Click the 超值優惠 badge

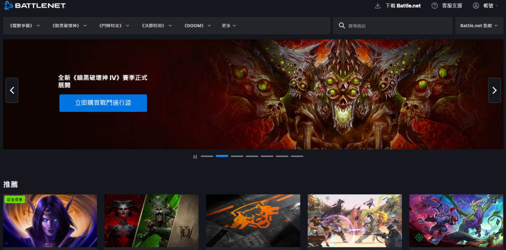tap(15, 199)
